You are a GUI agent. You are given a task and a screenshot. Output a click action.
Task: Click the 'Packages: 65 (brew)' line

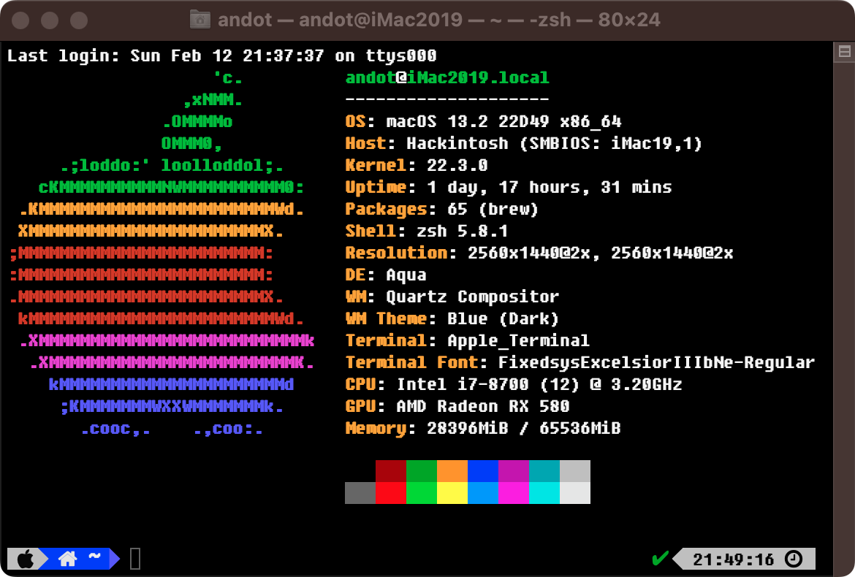(442, 209)
